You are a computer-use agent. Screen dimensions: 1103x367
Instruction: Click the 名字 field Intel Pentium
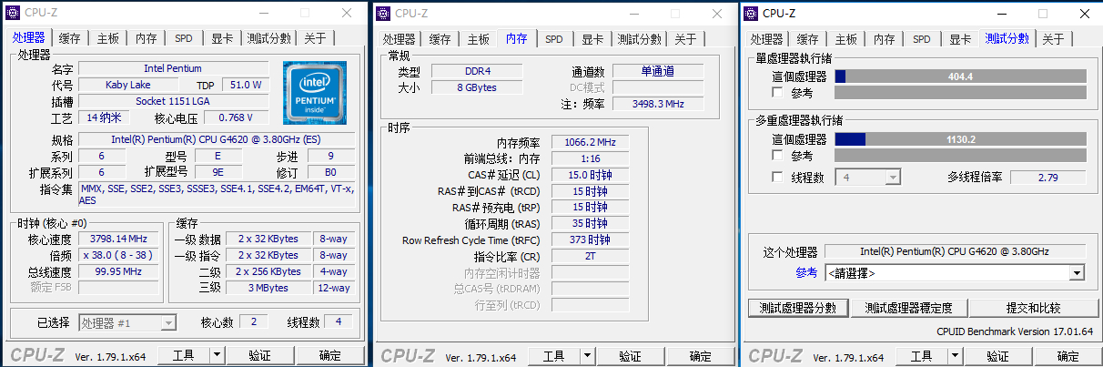pos(173,68)
